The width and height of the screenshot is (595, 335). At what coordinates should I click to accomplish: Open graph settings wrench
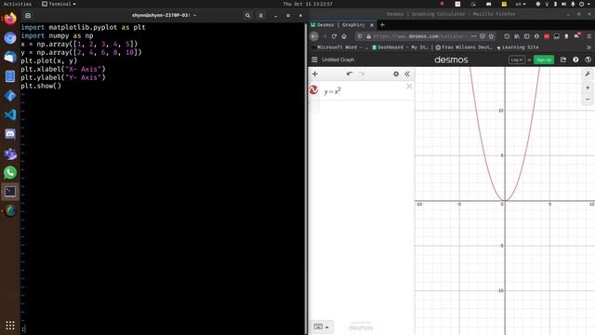(x=588, y=74)
